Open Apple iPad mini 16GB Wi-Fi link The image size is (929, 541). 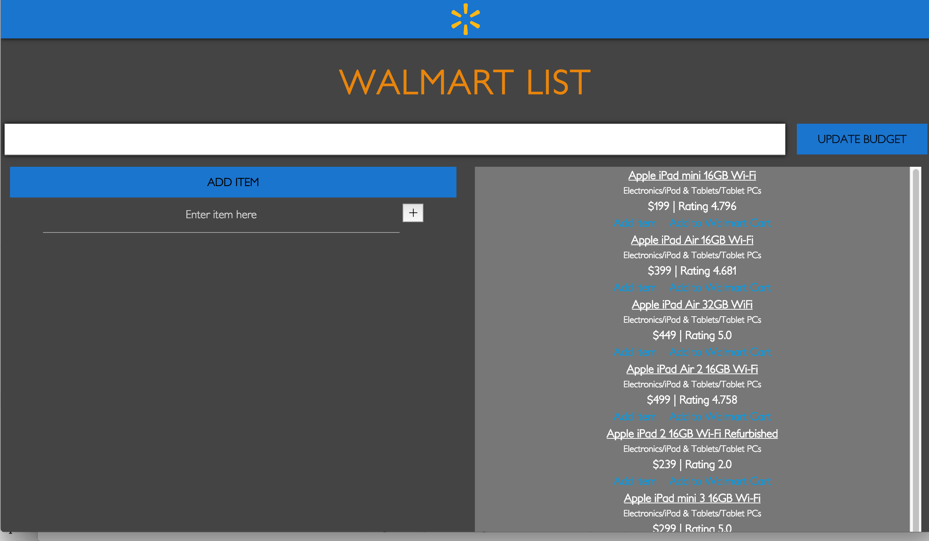point(692,176)
